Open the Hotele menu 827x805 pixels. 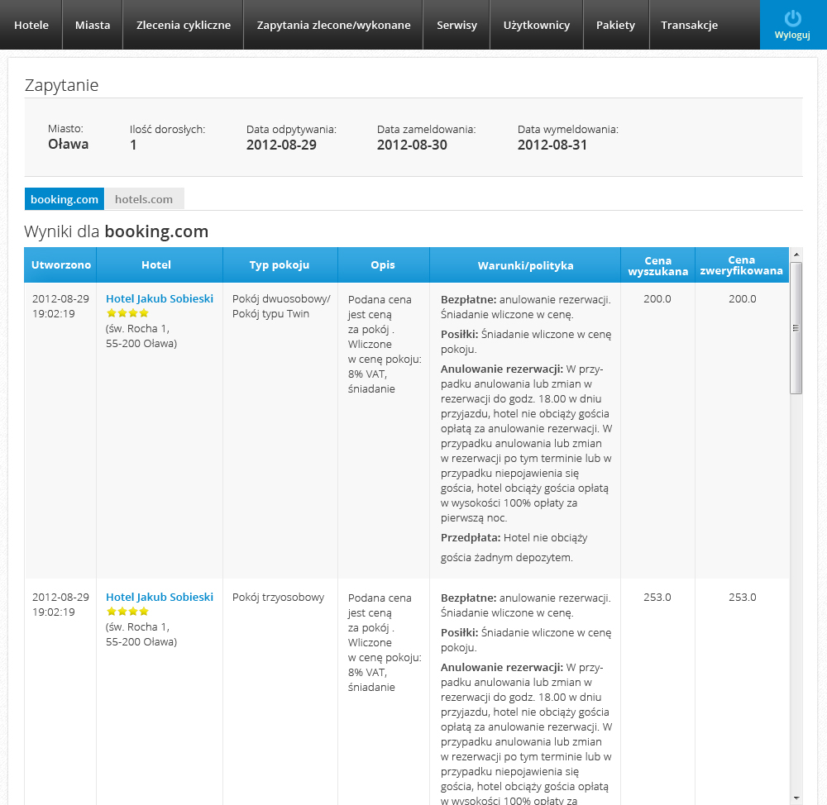[31, 25]
